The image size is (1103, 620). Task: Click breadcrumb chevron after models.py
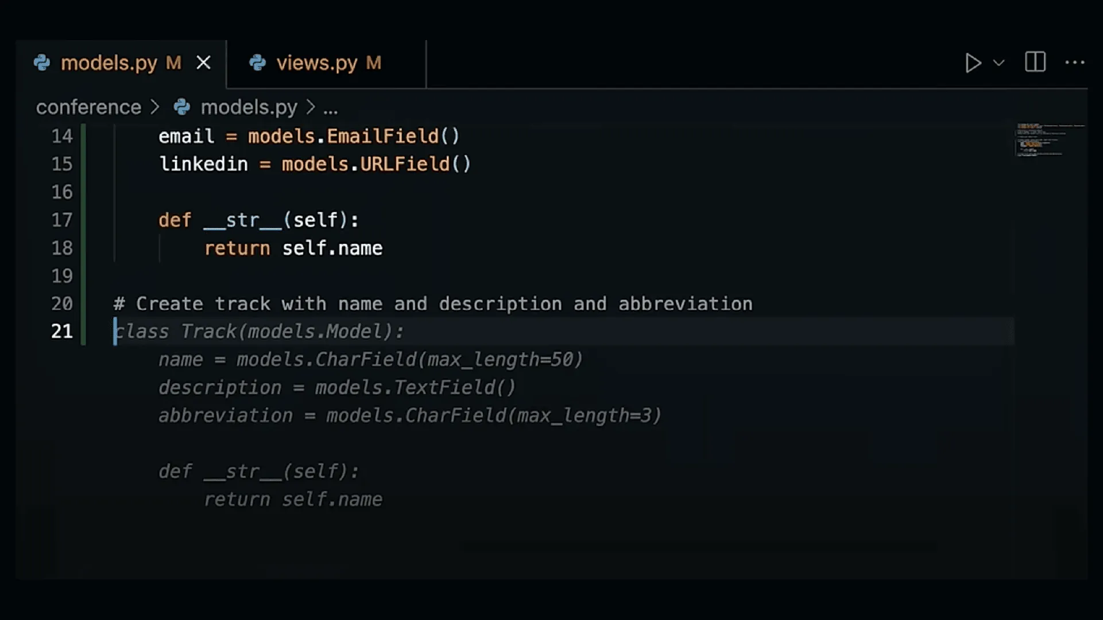pos(311,107)
